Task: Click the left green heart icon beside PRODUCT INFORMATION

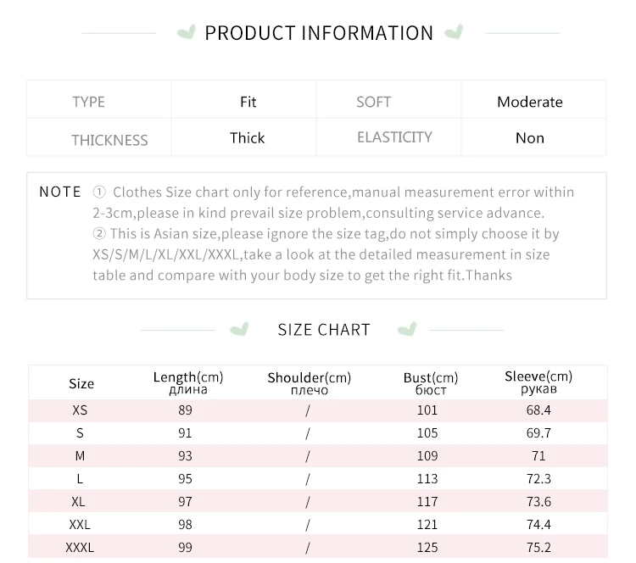Action: tap(187, 32)
